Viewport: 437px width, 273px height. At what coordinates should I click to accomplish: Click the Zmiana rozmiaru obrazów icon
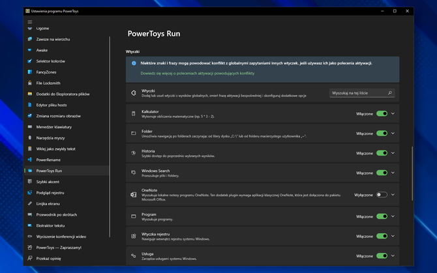[x=30, y=116]
